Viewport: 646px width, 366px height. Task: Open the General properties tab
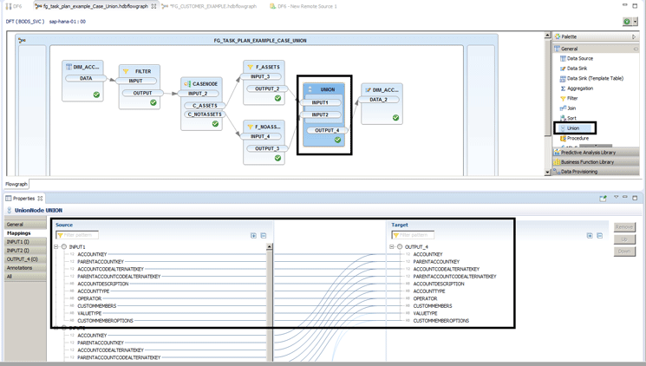(x=16, y=225)
